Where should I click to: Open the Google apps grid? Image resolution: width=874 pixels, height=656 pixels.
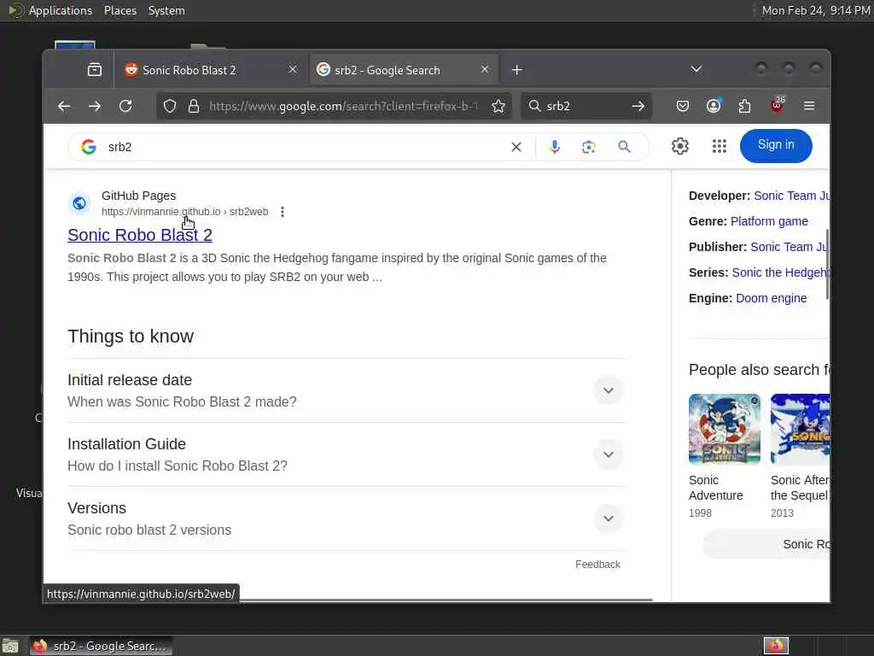click(719, 146)
